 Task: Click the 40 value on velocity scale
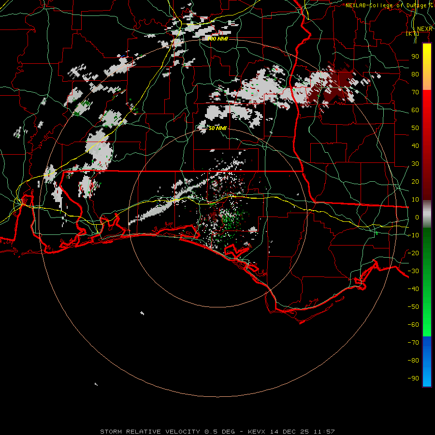pos(415,146)
